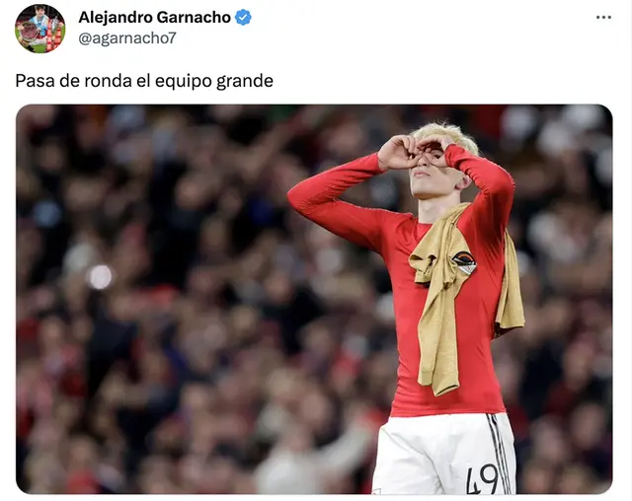The image size is (632, 501).
Task: Open Alejandro Garnacho's profile avatar
Action: point(39,29)
